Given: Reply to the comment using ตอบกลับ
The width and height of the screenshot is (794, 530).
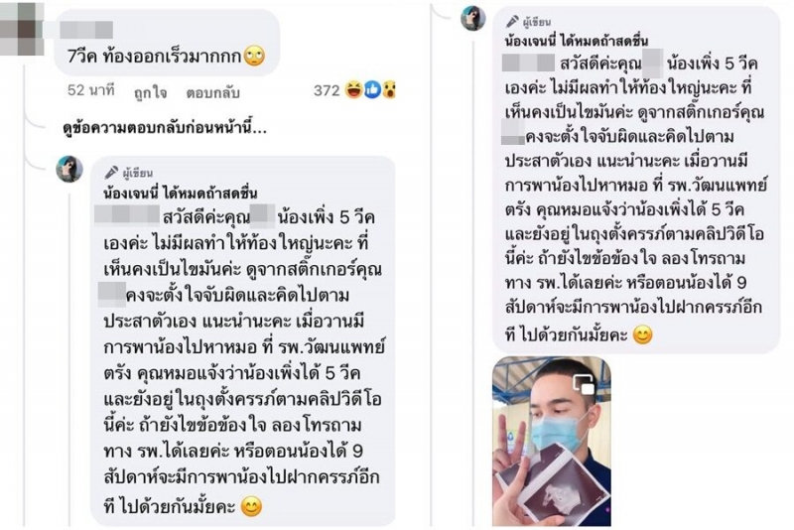Looking at the screenshot, I should coord(212,93).
